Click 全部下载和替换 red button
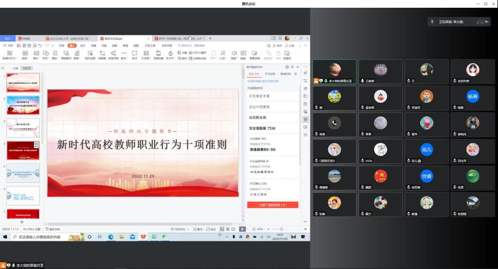This screenshot has height=269, width=498. 272,205
